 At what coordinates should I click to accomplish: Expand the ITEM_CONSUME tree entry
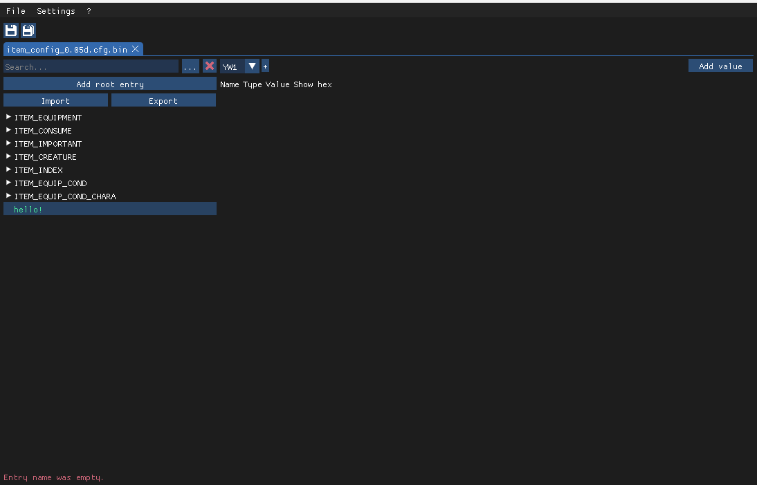[x=8, y=130]
